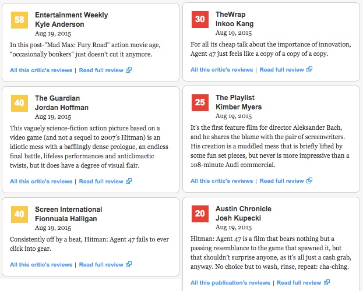Click critic name Jordan Hoffman
The height and width of the screenshot is (291, 363).
click(x=61, y=108)
